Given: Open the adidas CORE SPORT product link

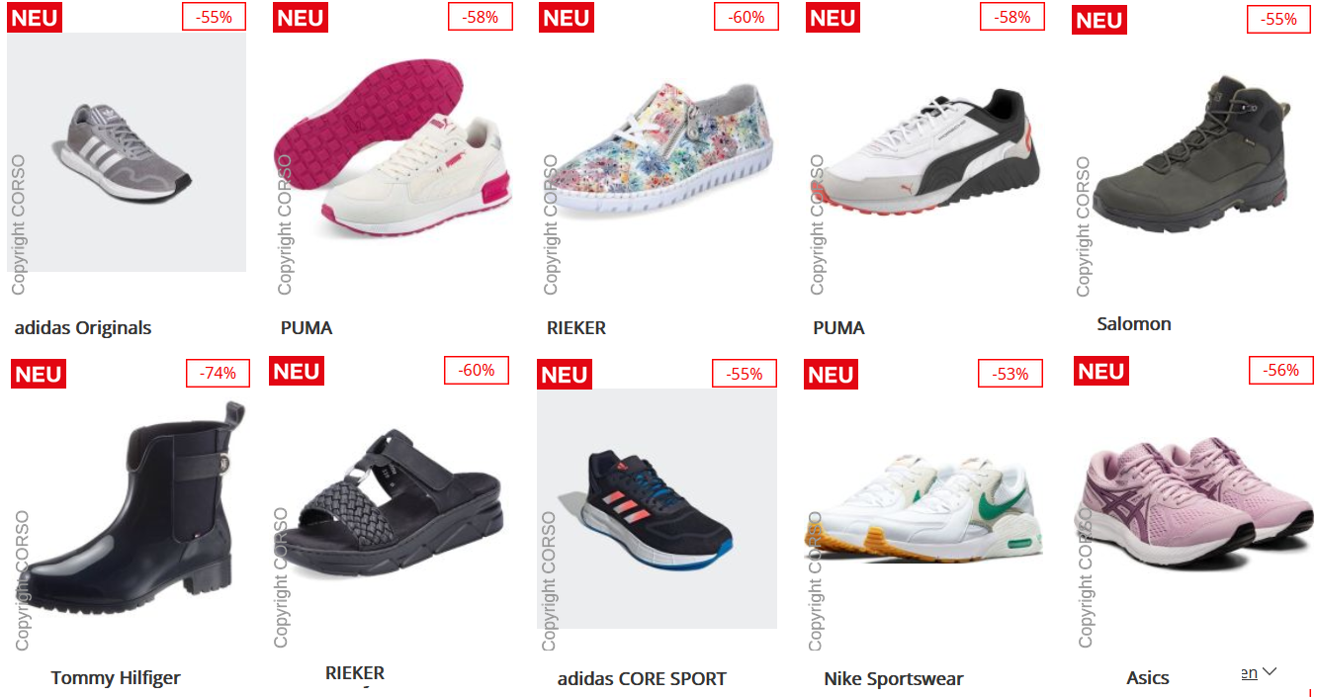Looking at the screenshot, I should [x=642, y=679].
